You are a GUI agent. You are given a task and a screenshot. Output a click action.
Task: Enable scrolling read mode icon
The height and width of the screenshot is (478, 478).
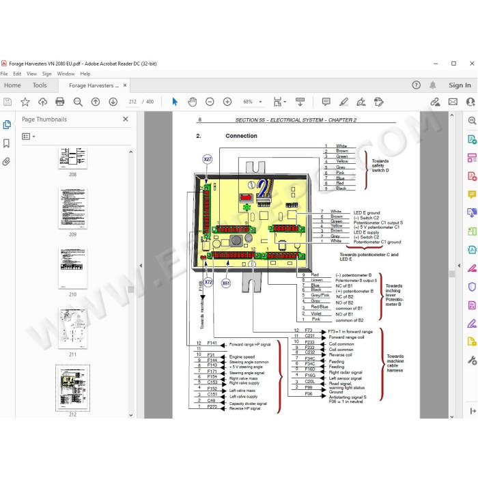click(300, 102)
